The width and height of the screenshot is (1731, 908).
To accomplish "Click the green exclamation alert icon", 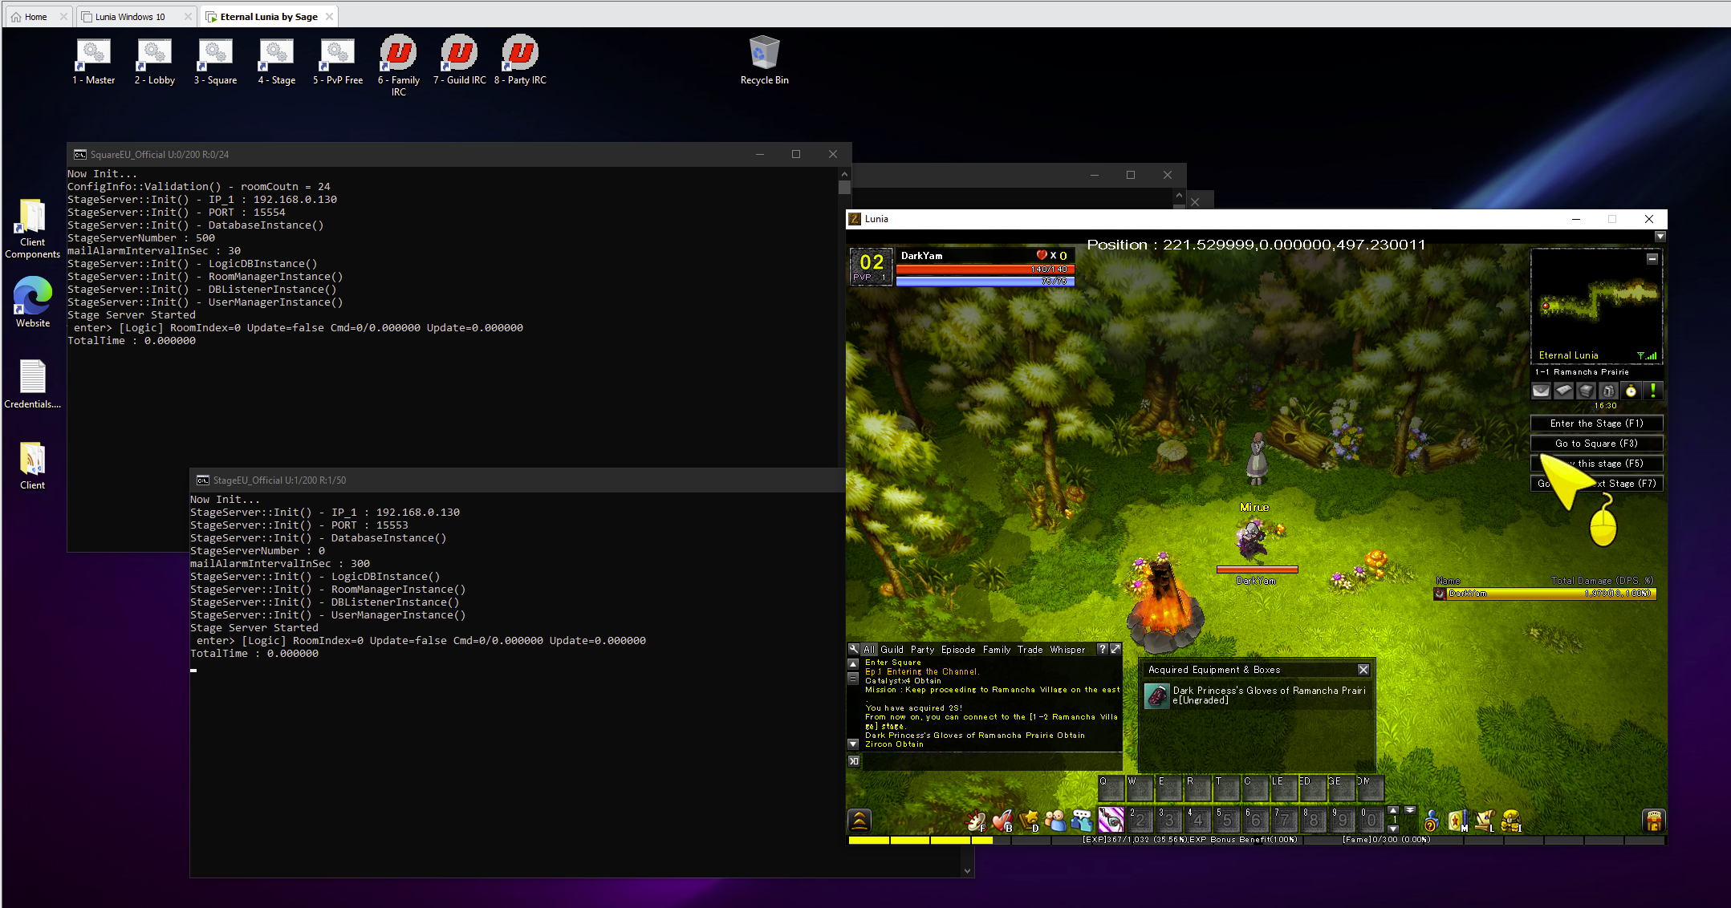I will tap(1653, 391).
